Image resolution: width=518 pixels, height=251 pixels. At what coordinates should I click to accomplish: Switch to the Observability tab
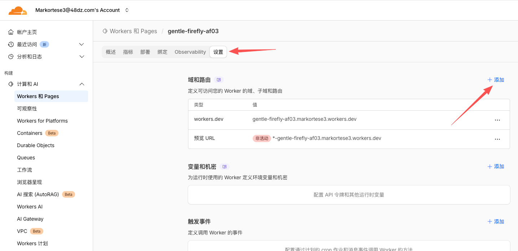click(190, 52)
